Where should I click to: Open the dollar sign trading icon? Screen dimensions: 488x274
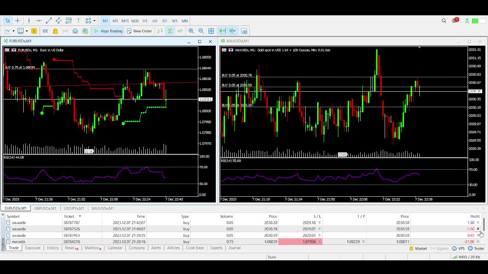pyautogui.click(x=34, y=31)
